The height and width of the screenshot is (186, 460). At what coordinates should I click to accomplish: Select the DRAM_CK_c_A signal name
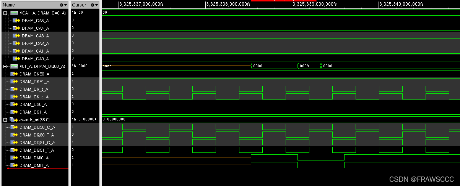pos(34,97)
